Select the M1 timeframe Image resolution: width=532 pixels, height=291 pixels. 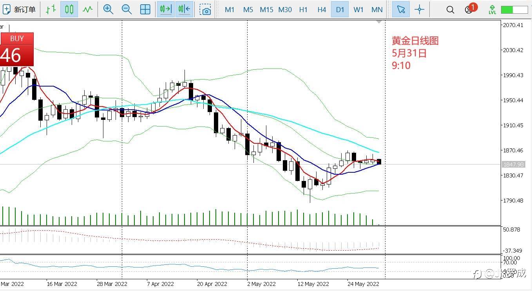point(230,9)
